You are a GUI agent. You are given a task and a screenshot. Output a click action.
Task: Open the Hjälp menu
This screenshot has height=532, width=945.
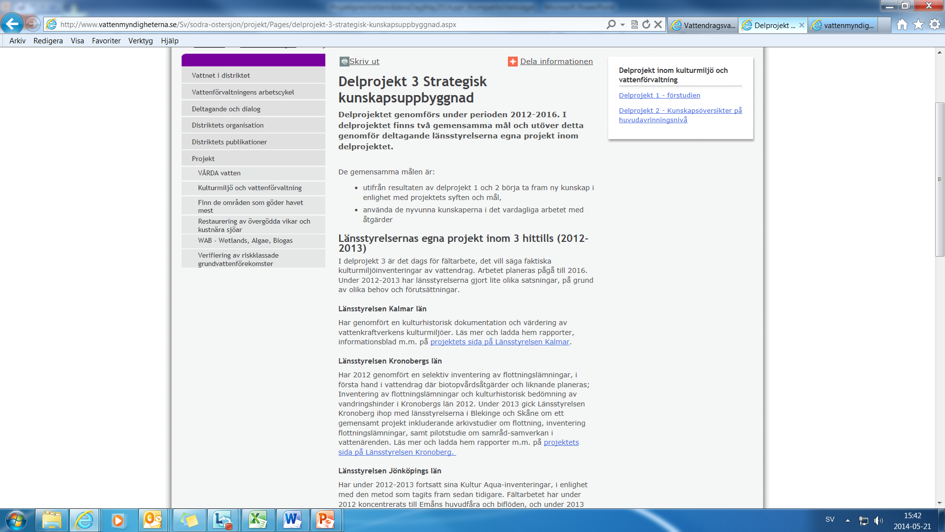[170, 41]
